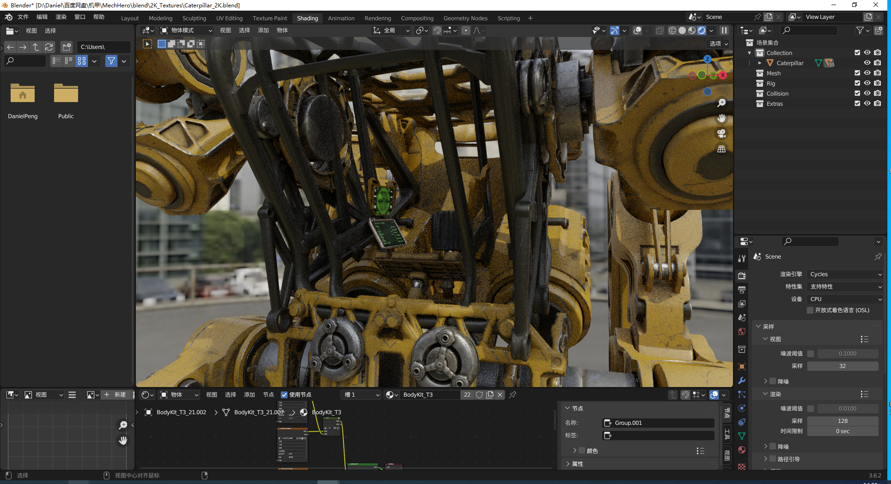
Task: Click the render samples field showing 128
Action: pos(842,421)
